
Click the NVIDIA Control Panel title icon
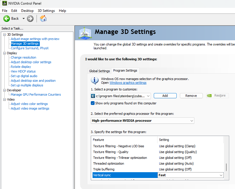coord(4,3)
